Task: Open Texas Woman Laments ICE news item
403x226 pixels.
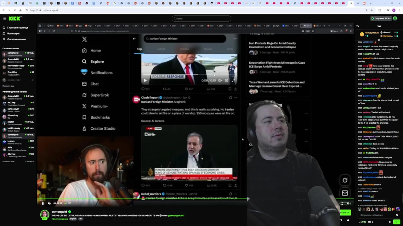Action: [x=277, y=87]
